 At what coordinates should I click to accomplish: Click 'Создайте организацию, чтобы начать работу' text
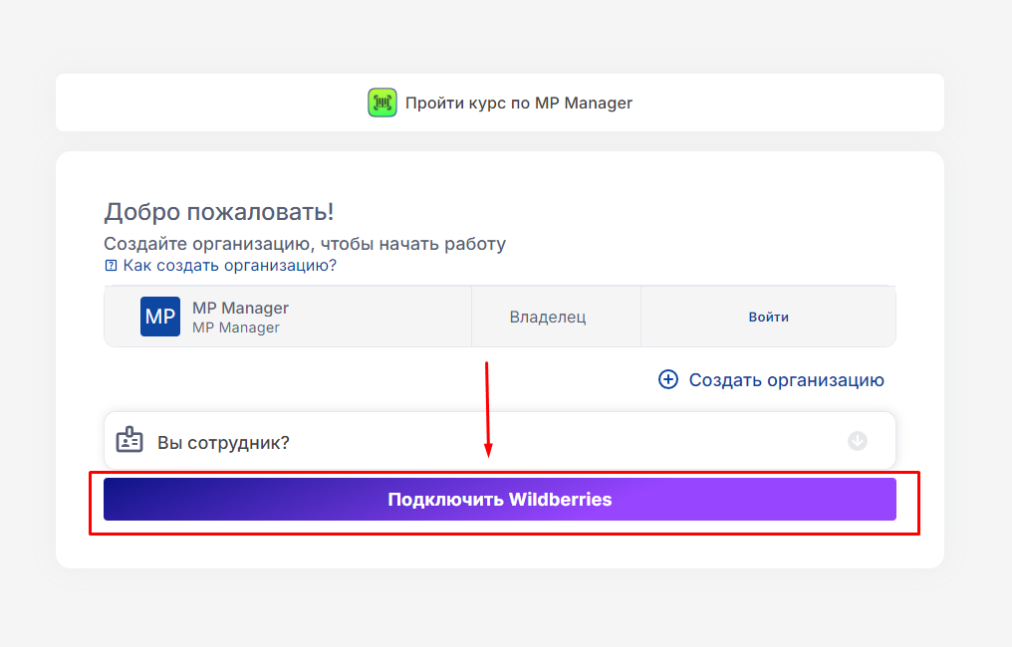305,244
